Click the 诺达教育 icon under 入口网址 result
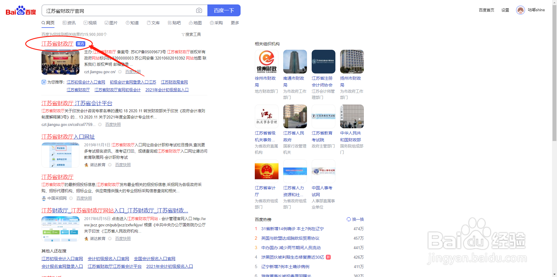The height and width of the screenshot is (277, 557). tap(86, 165)
